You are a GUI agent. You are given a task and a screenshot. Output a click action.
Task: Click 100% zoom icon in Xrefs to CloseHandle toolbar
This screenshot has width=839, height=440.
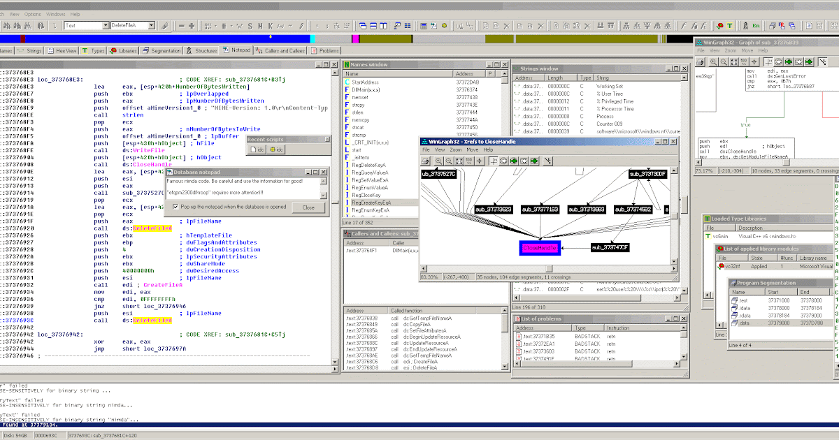(469, 161)
